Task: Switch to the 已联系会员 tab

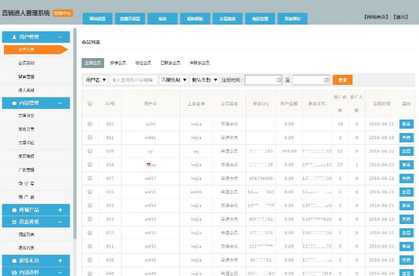Action: pyautogui.click(x=170, y=63)
